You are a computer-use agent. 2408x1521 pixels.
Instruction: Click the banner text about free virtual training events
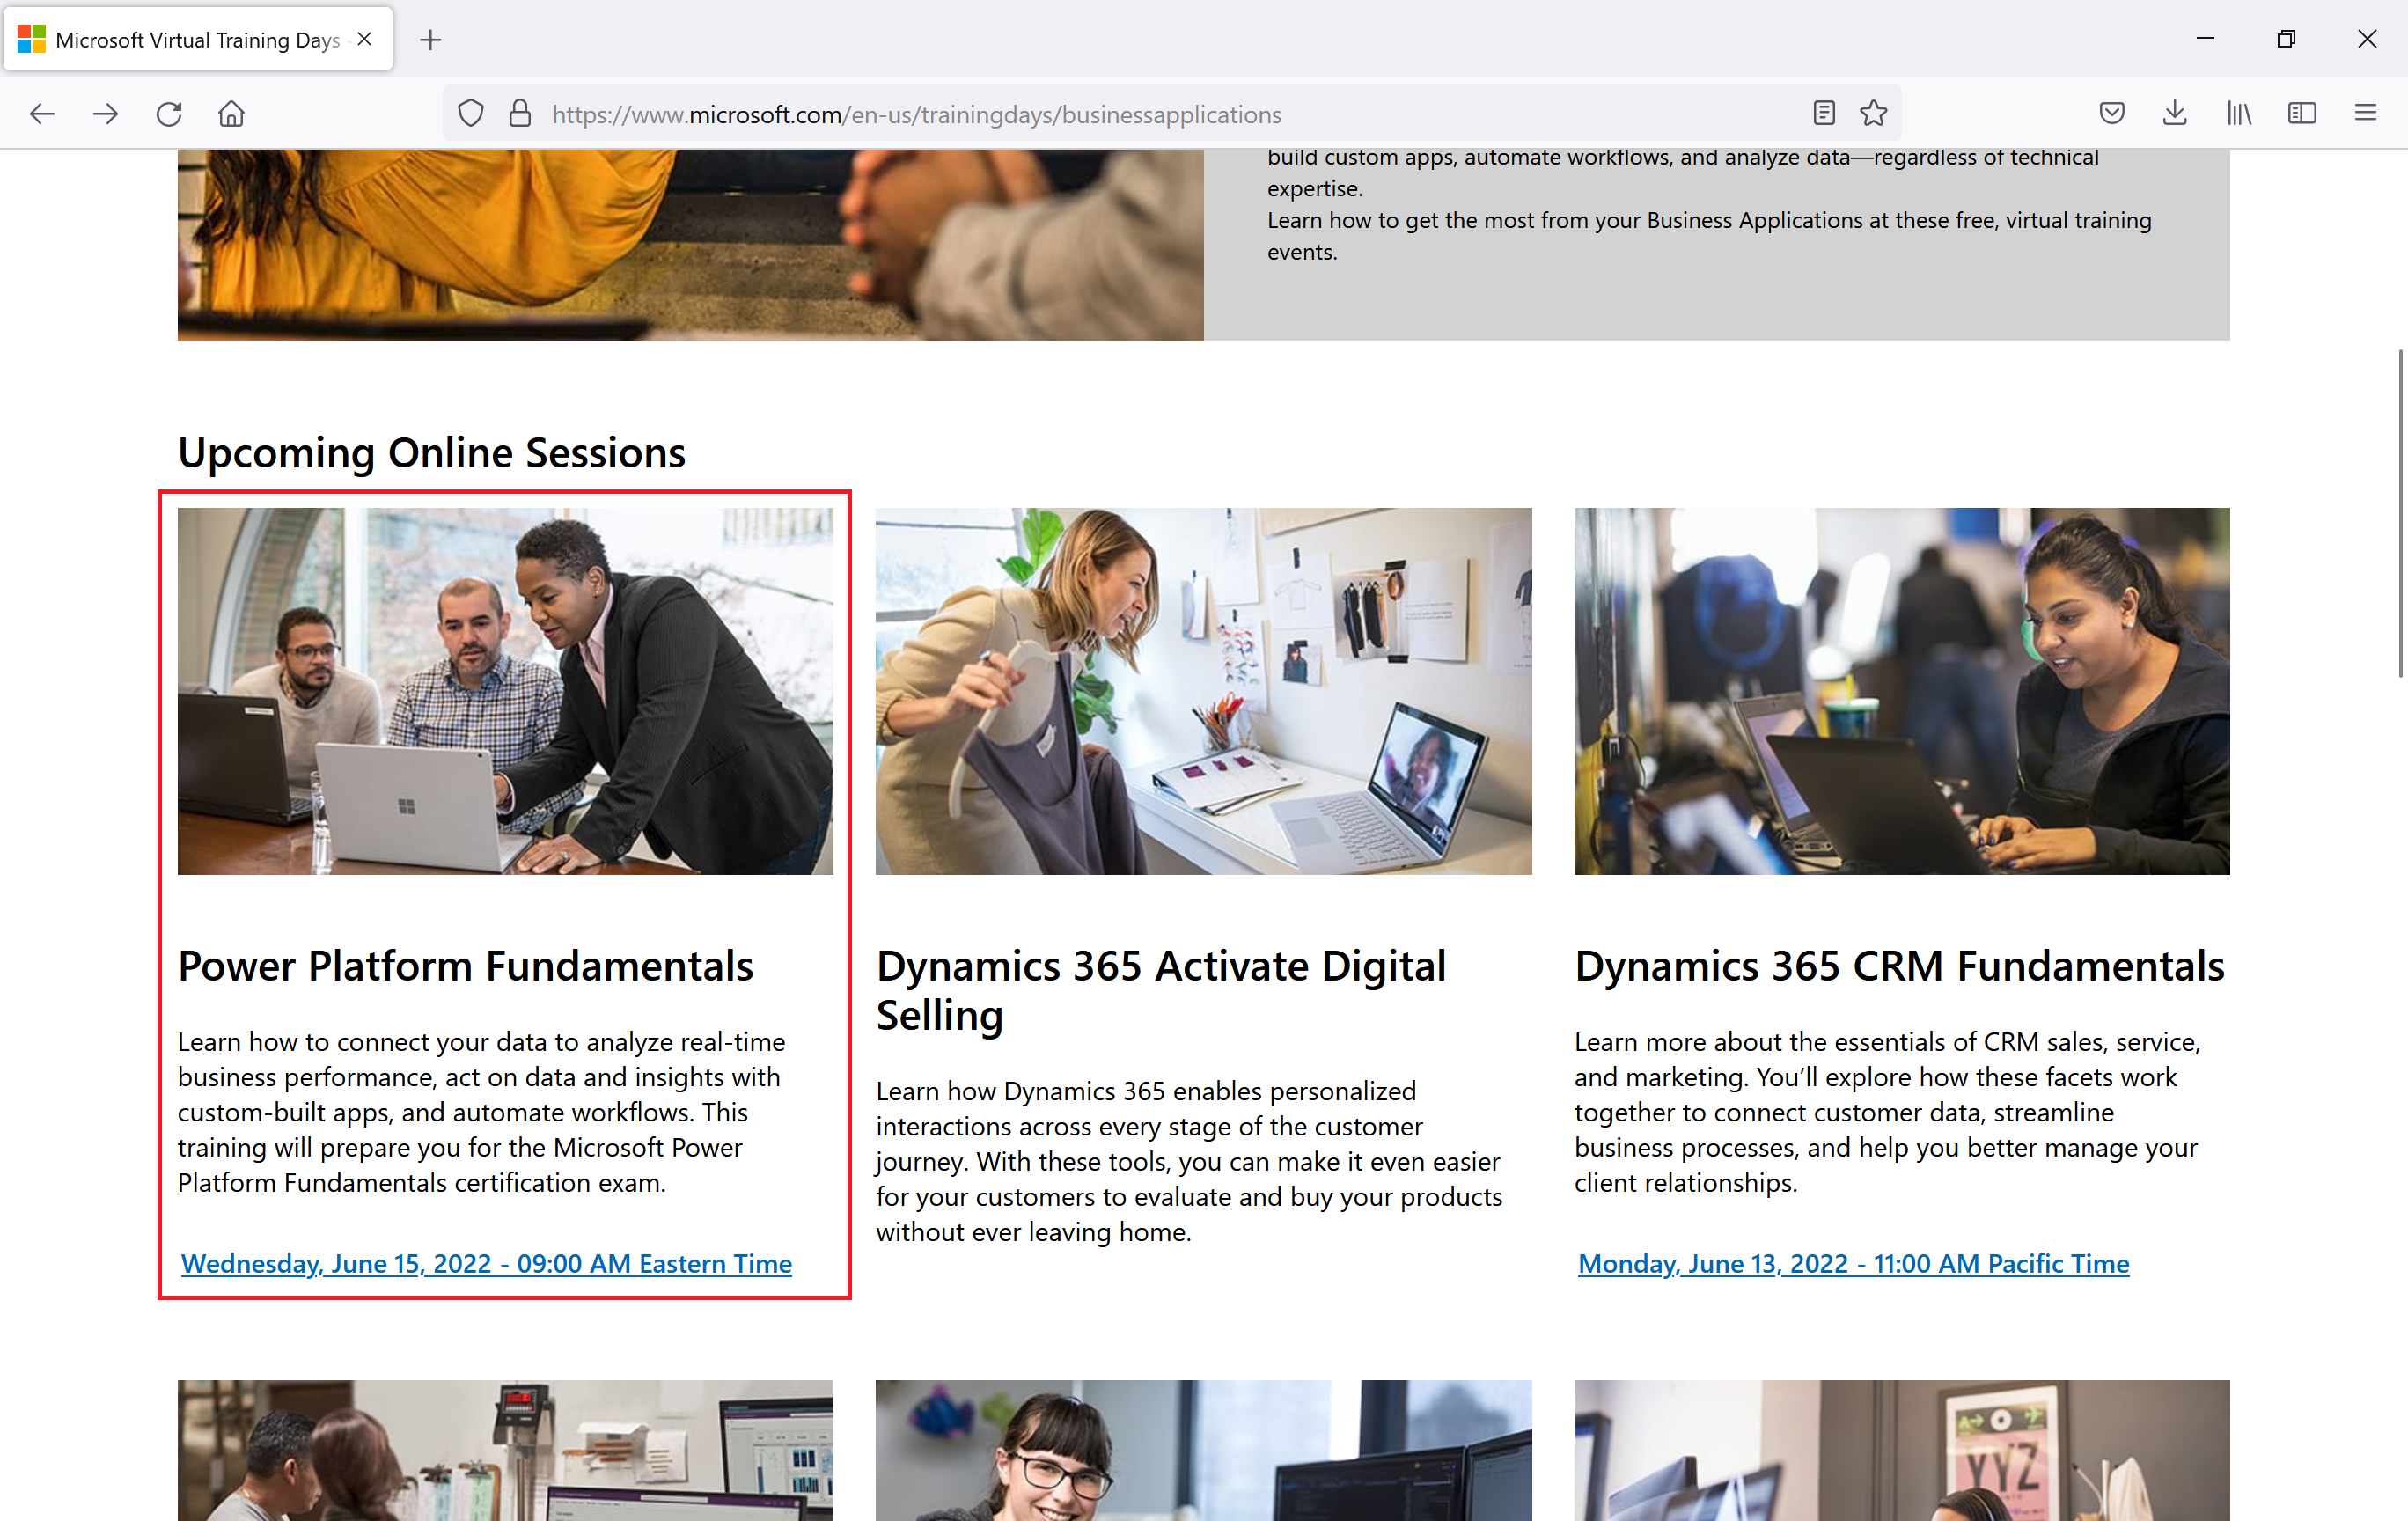[1709, 236]
